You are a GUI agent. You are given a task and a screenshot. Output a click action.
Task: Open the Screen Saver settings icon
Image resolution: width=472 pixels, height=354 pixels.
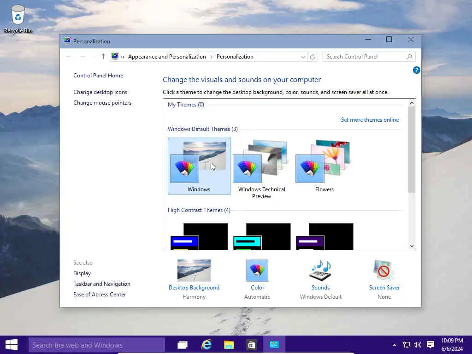tap(384, 270)
